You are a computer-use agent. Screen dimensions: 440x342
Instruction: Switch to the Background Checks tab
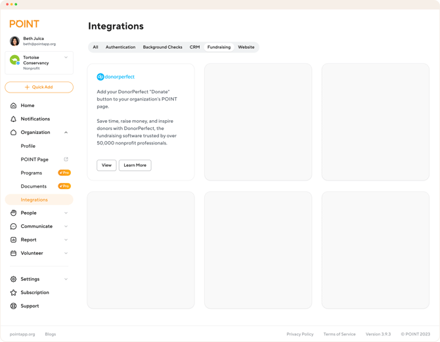162,47
